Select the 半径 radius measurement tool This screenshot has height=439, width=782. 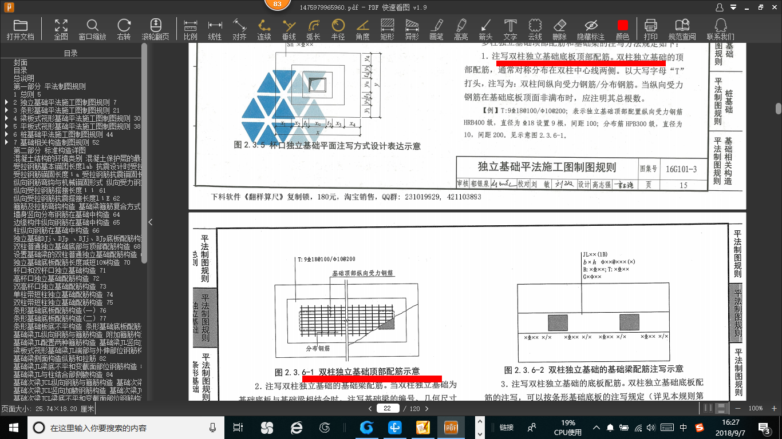(338, 29)
